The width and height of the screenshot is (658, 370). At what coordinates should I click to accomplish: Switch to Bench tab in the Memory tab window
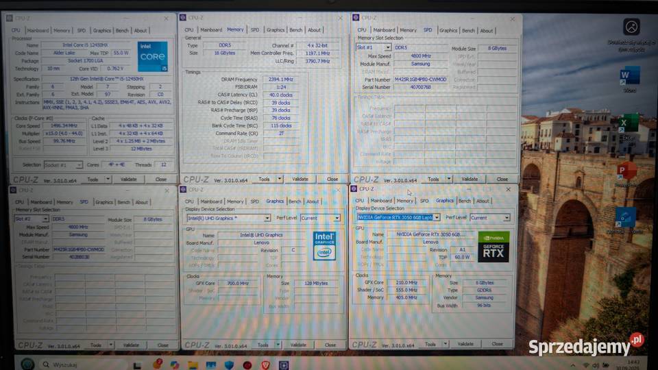[x=296, y=30]
